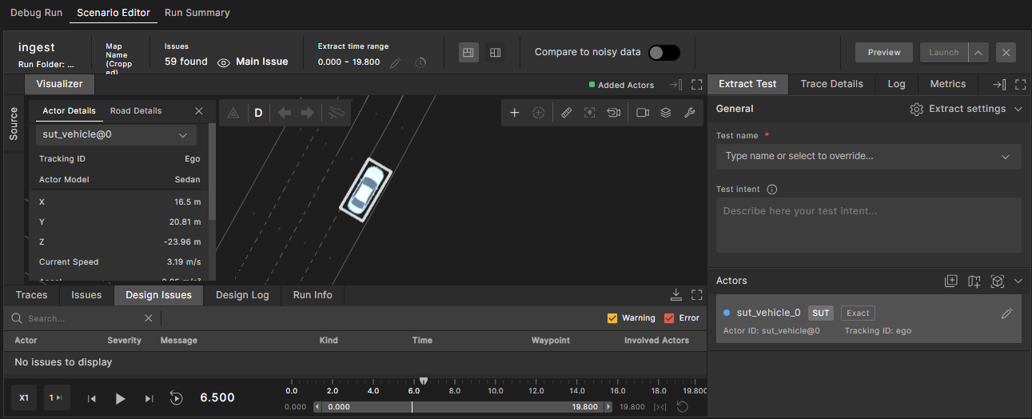Viewport: 1032px width, 419px height.
Task: Download design issues using the export icon
Action: pyautogui.click(x=675, y=295)
